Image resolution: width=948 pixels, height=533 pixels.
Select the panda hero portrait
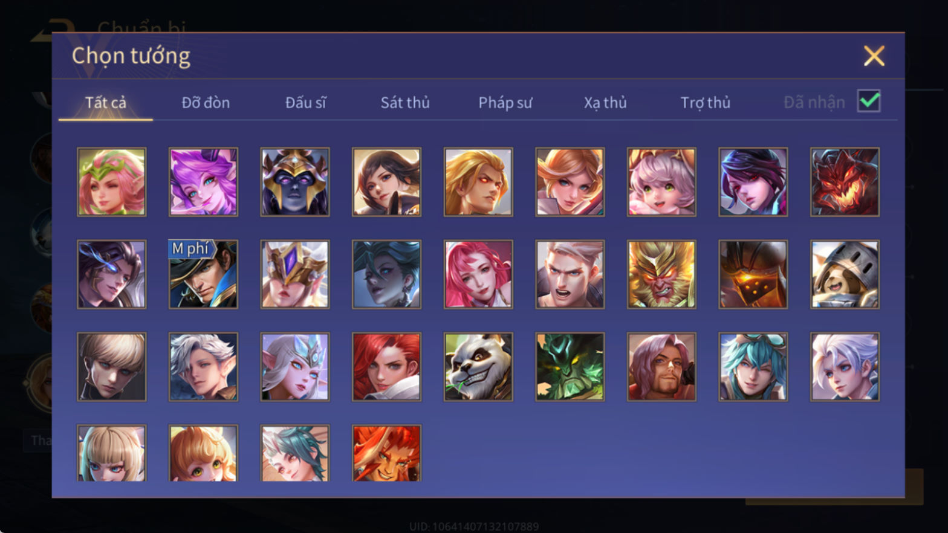(x=478, y=367)
